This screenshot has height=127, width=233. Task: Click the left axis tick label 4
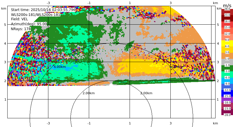(5, 43)
